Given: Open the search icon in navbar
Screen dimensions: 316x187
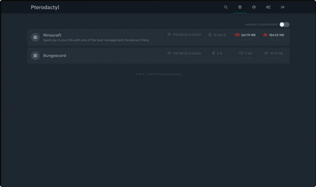Looking at the screenshot, I should [226, 7].
